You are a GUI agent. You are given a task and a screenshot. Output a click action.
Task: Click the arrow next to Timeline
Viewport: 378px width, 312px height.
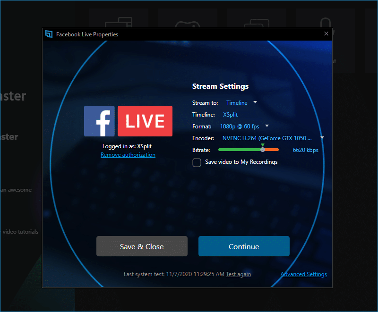click(255, 102)
